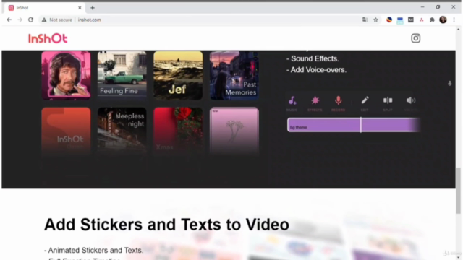Select the orange InShot thumbnail
This screenshot has height=260, width=463.
(66, 131)
